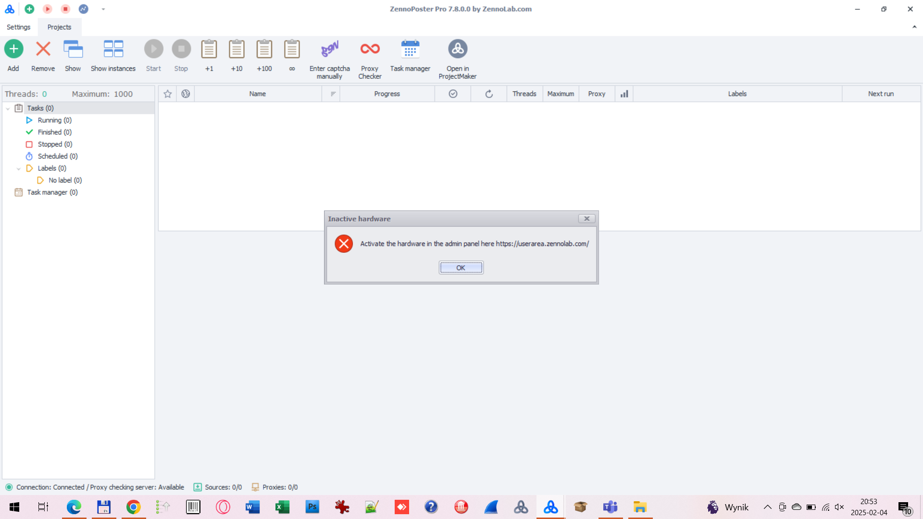The image size is (923, 519).
Task: Collapse the Labels (0) tree node
Action: click(18, 169)
